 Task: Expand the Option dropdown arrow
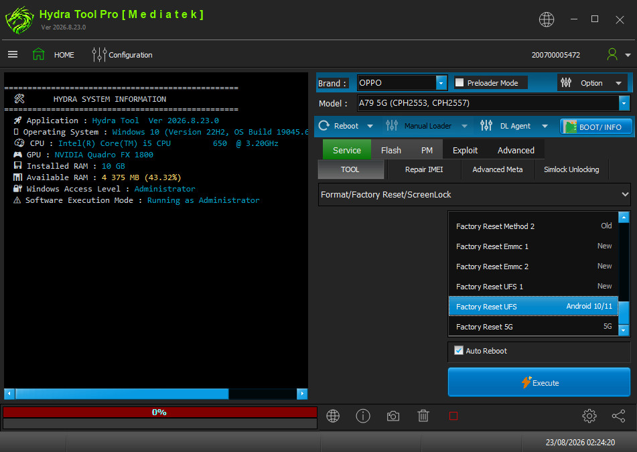coord(618,83)
